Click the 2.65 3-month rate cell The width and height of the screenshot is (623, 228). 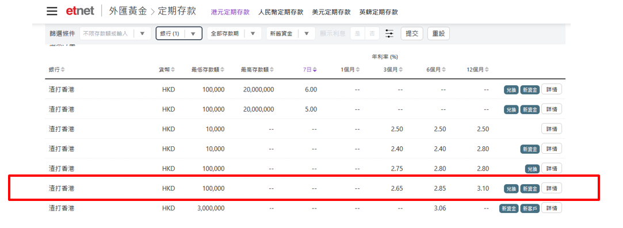pyautogui.click(x=396, y=188)
